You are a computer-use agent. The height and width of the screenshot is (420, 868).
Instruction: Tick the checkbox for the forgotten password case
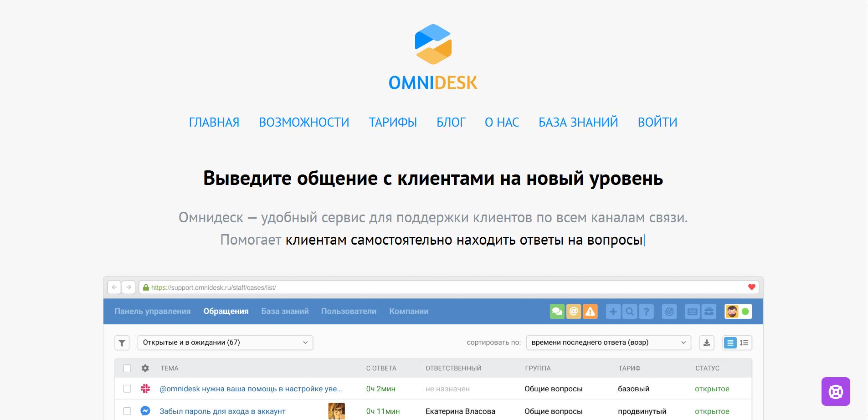(x=127, y=411)
